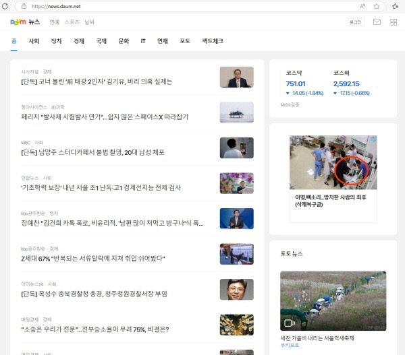
Task: Click the 포토 뉴스 section heading
Action: [292, 254]
